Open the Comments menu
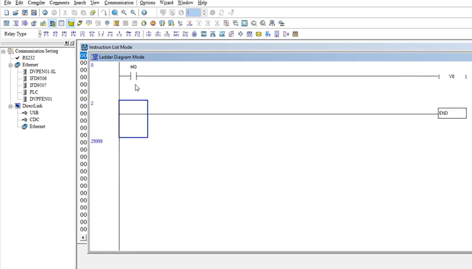The width and height of the screenshot is (472, 269). point(59,3)
